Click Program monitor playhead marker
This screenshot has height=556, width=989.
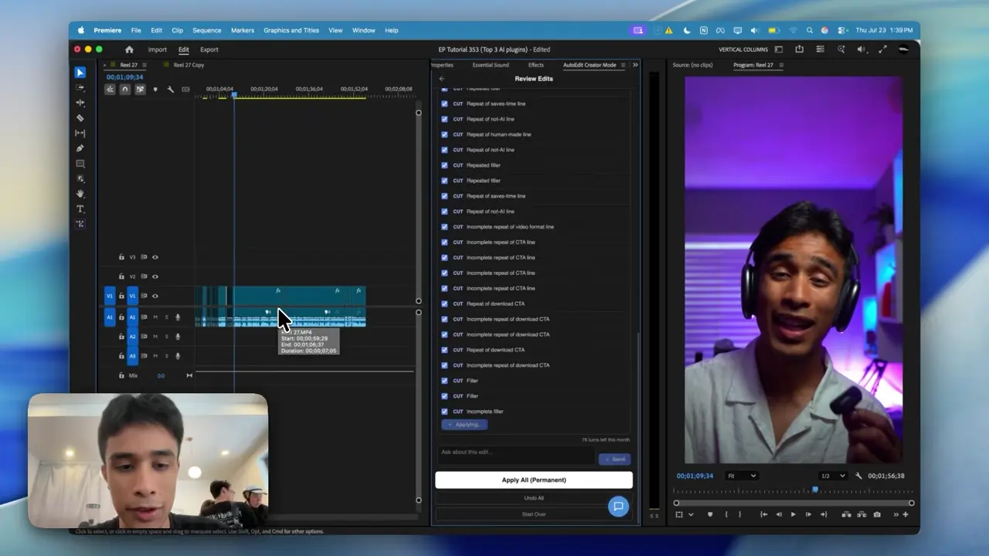(x=814, y=490)
